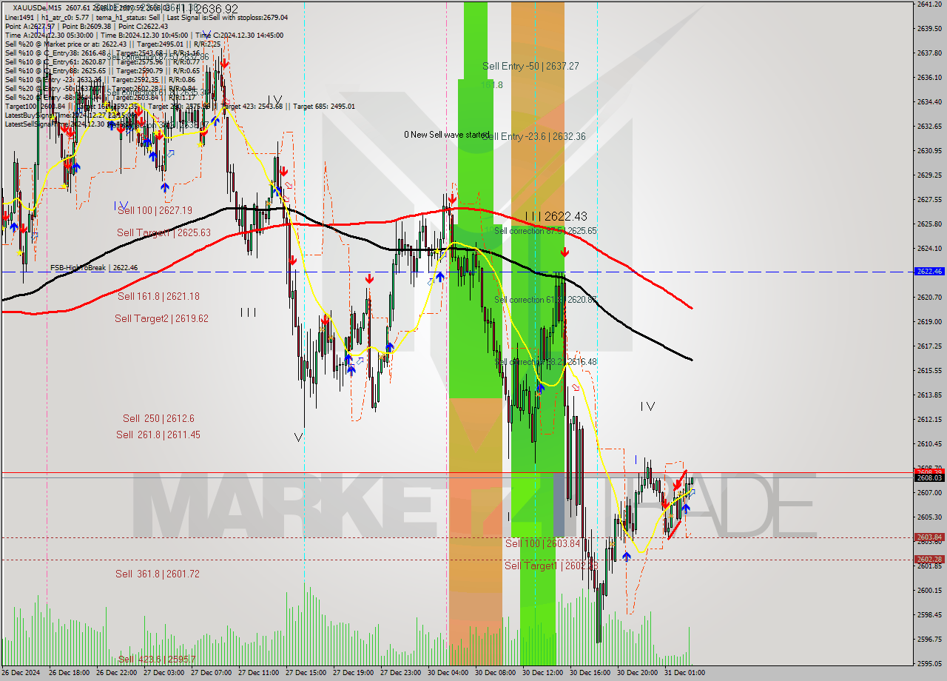Click the 'Sell 161.8 | 2621.18' label

pyautogui.click(x=158, y=296)
